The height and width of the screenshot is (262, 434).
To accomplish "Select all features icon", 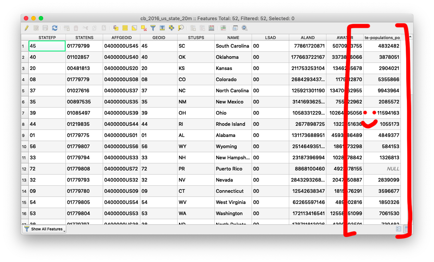I will coord(125,28).
